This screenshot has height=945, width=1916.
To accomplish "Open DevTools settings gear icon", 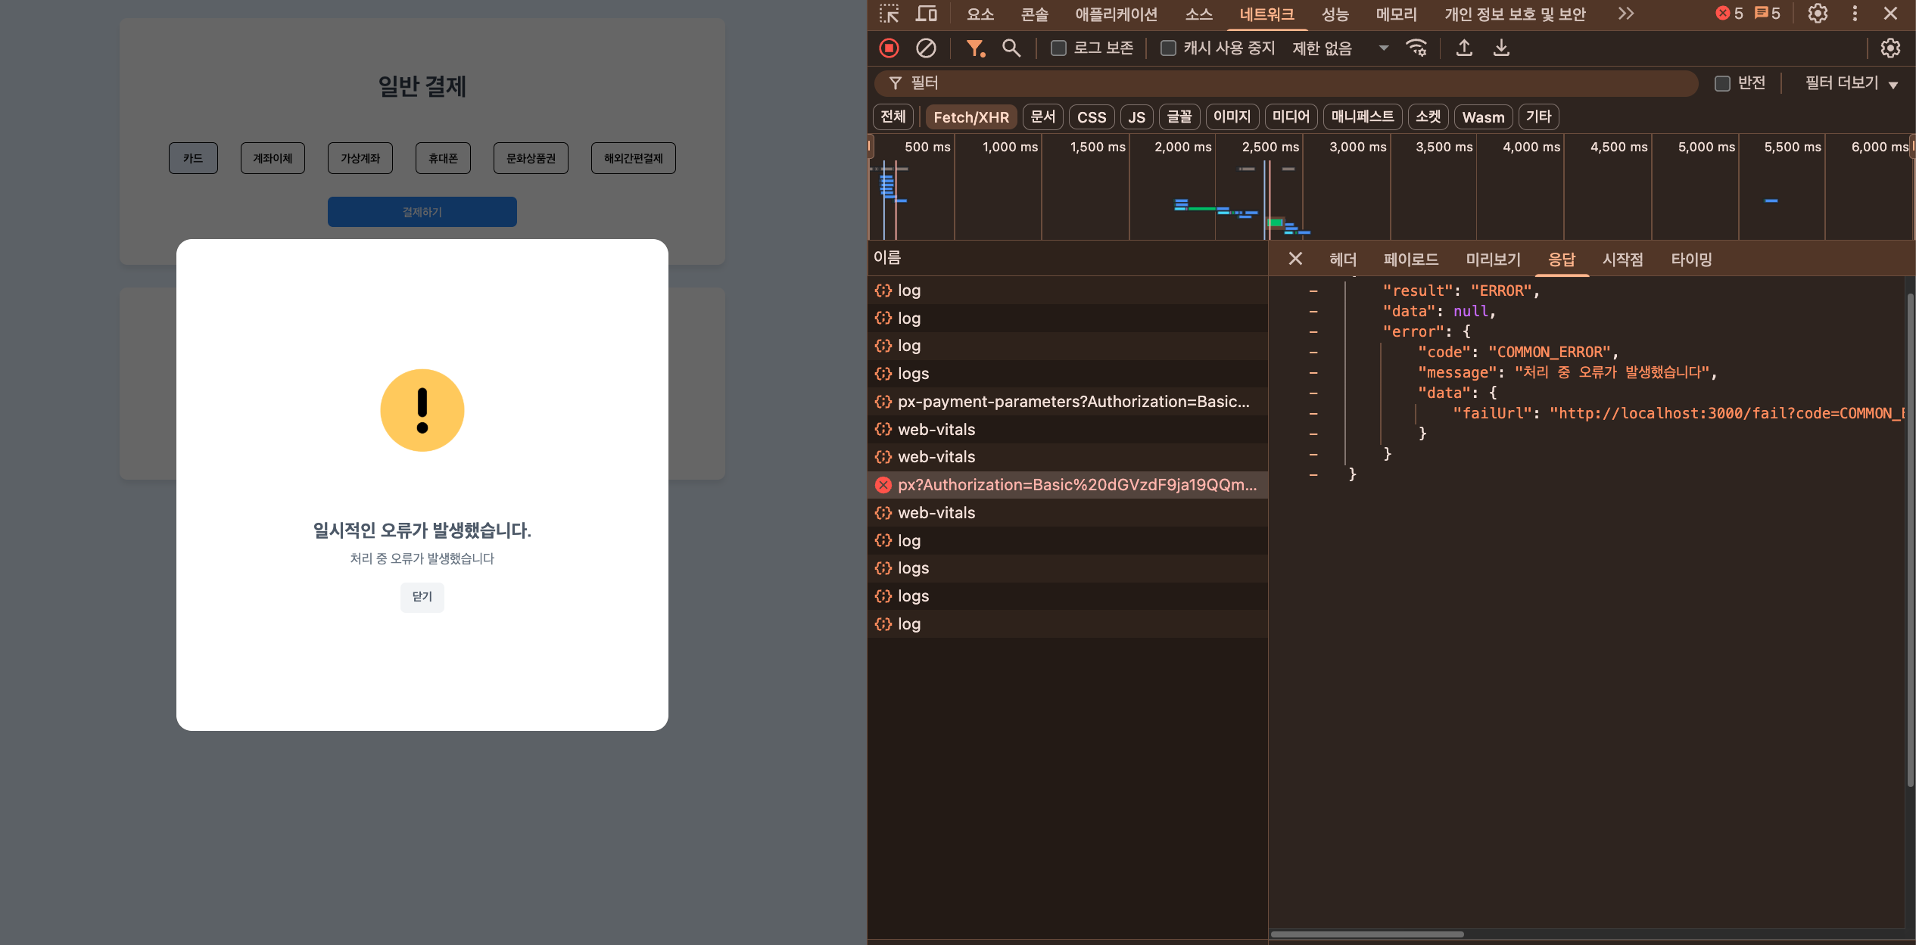I will click(1818, 14).
